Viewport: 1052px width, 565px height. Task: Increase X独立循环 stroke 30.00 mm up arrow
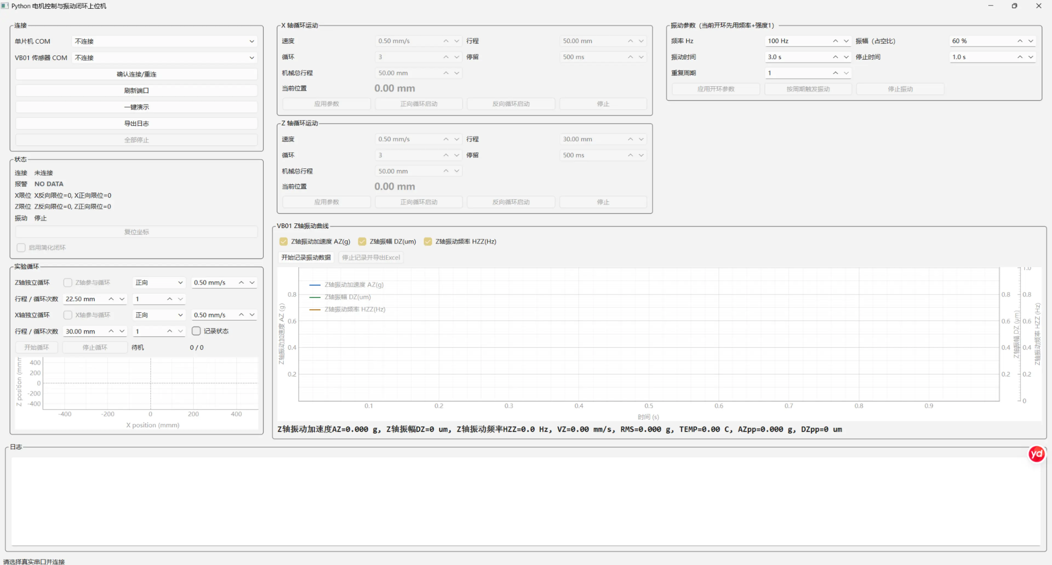click(x=111, y=331)
